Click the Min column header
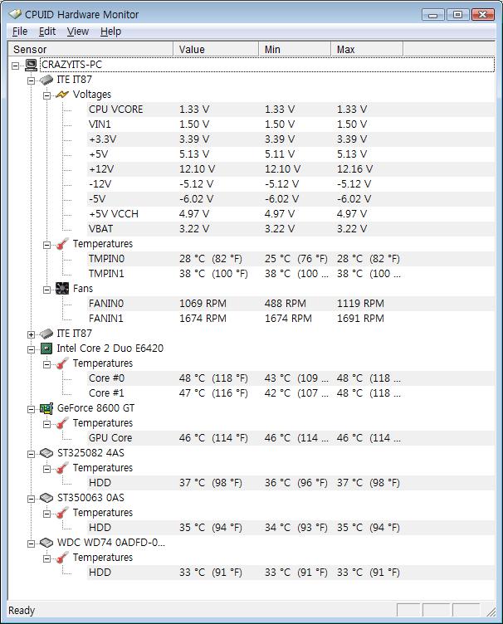The width and height of the screenshot is (503, 624). point(295,49)
